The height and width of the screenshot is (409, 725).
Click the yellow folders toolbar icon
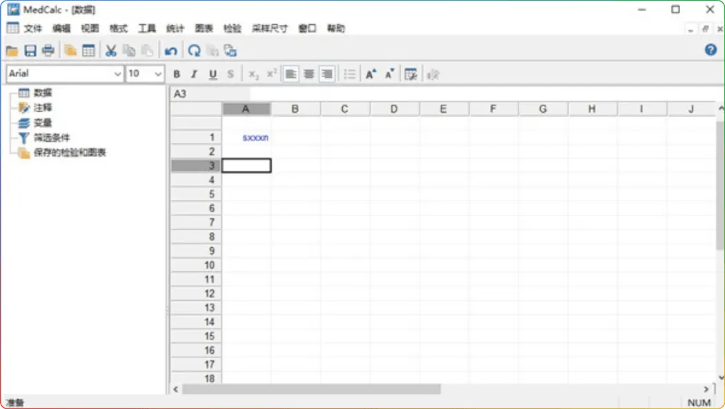pyautogui.click(x=70, y=50)
